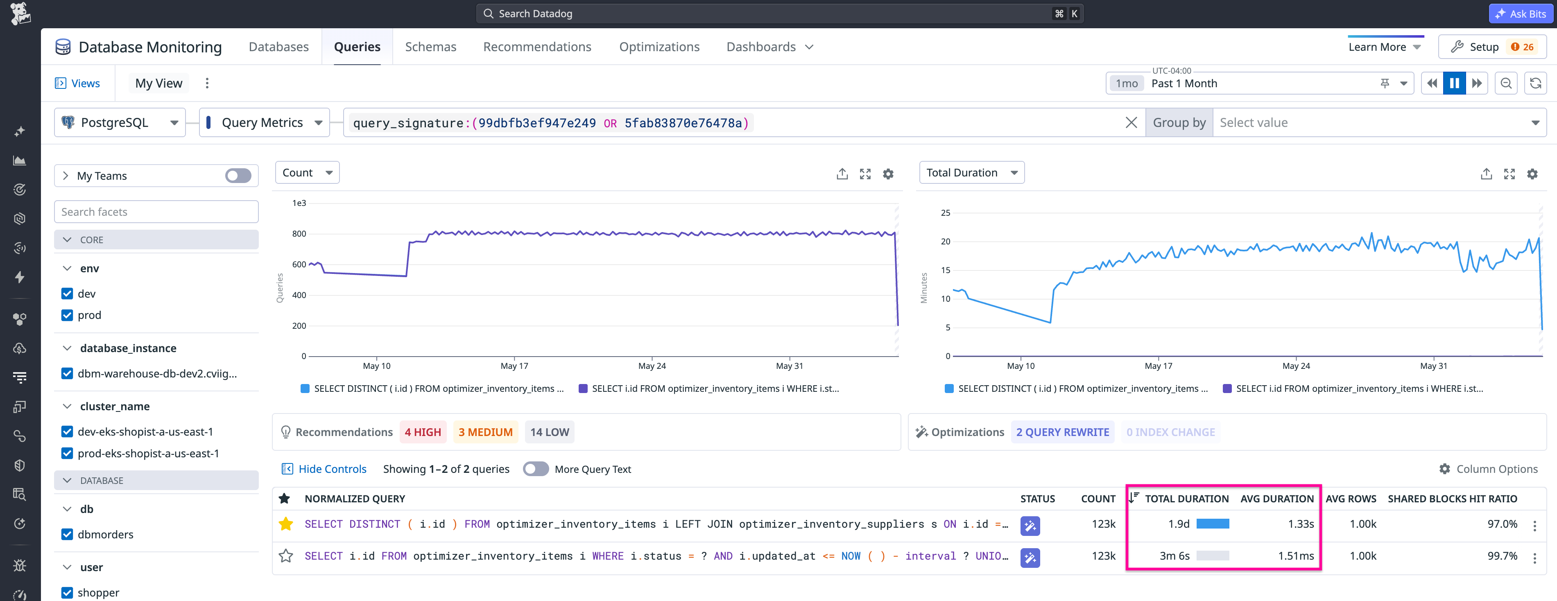Uncheck the dbmorders database checkbox

[67, 535]
